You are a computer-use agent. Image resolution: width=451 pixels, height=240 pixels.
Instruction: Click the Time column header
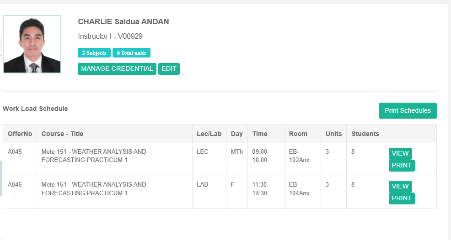pyautogui.click(x=260, y=134)
